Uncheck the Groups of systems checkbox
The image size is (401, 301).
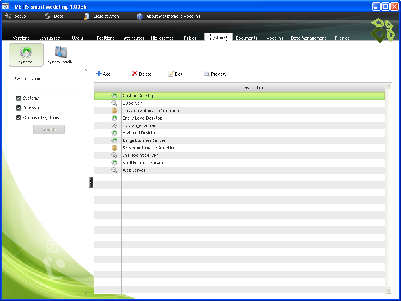(x=18, y=118)
